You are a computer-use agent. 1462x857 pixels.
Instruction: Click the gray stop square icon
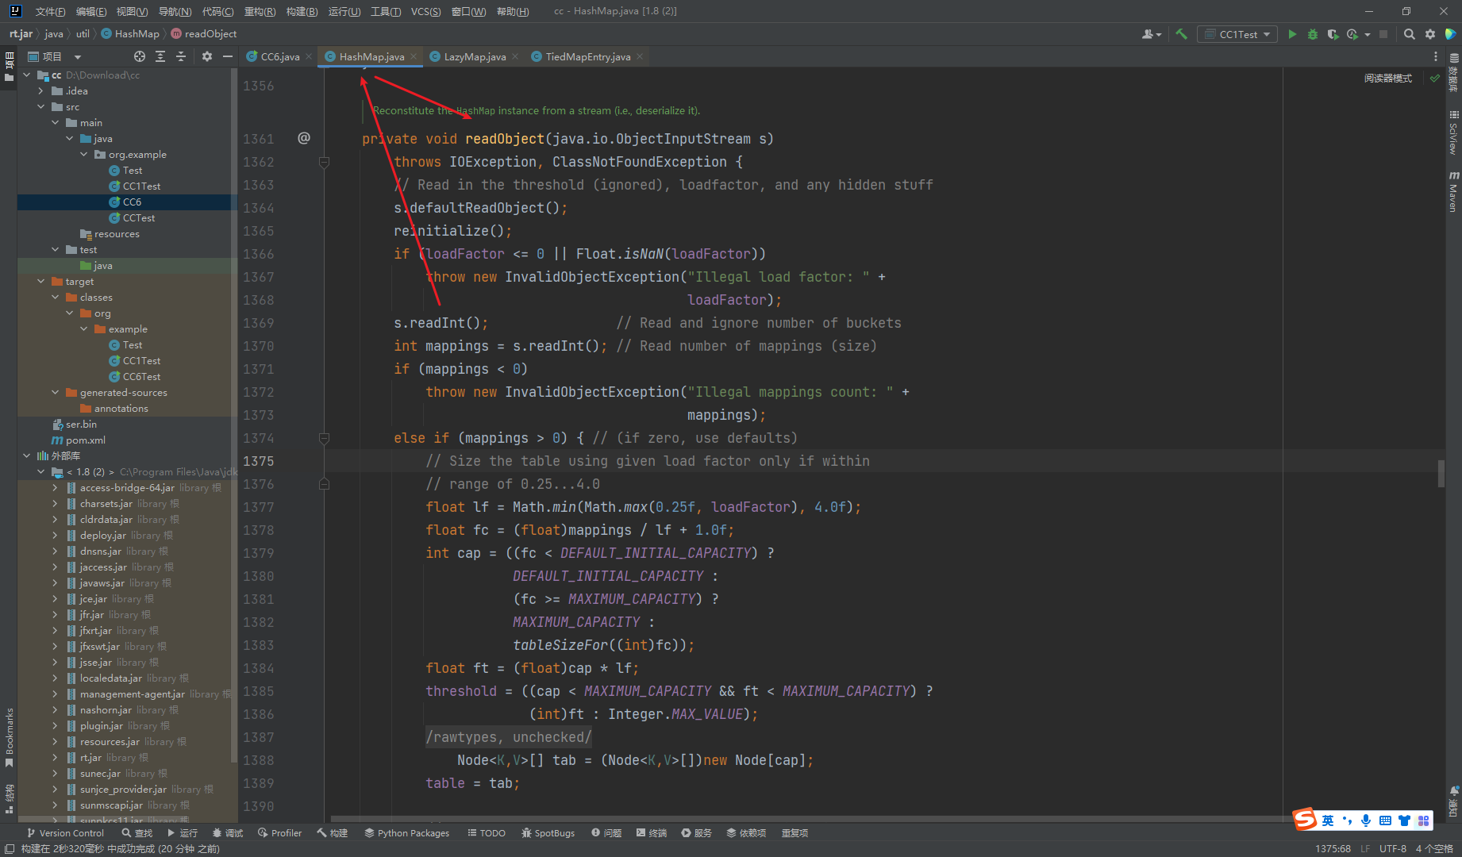pos(1383,34)
